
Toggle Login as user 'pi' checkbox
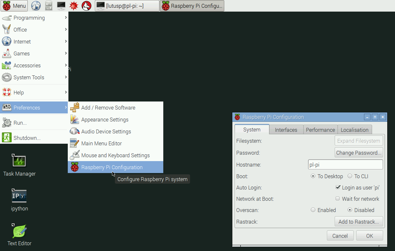358,188
